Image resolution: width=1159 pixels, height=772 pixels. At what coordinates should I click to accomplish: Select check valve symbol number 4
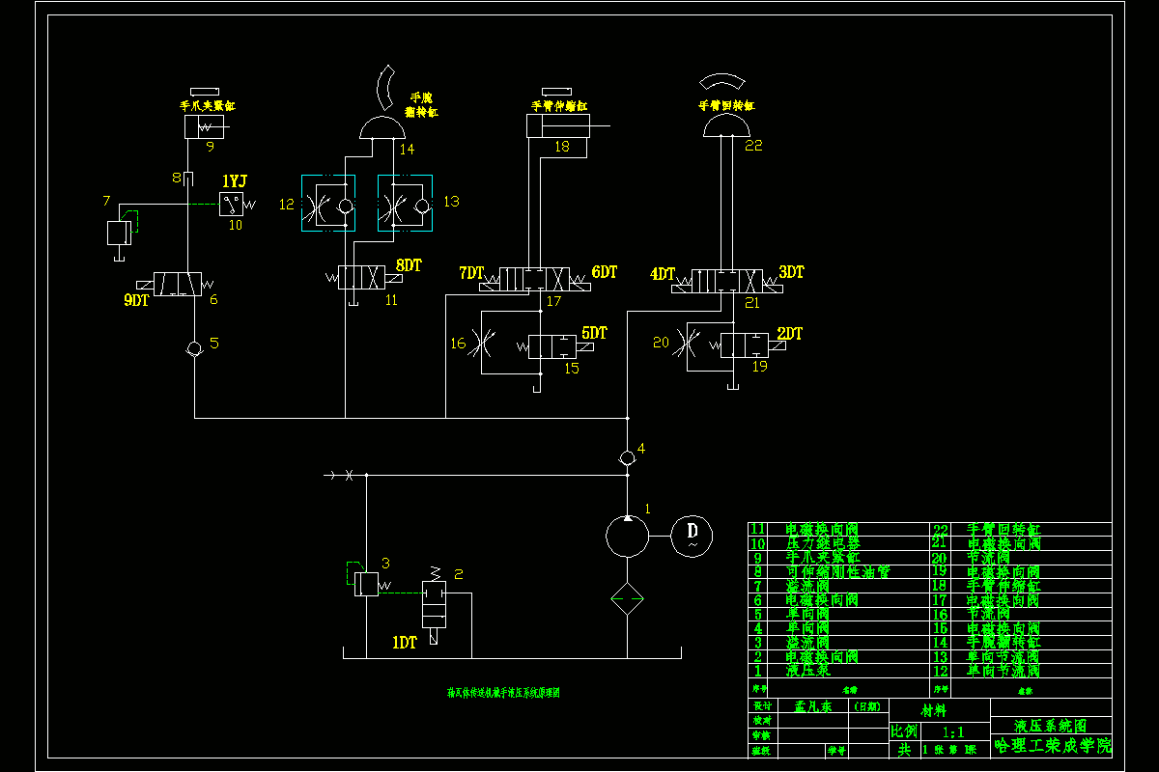[627, 457]
